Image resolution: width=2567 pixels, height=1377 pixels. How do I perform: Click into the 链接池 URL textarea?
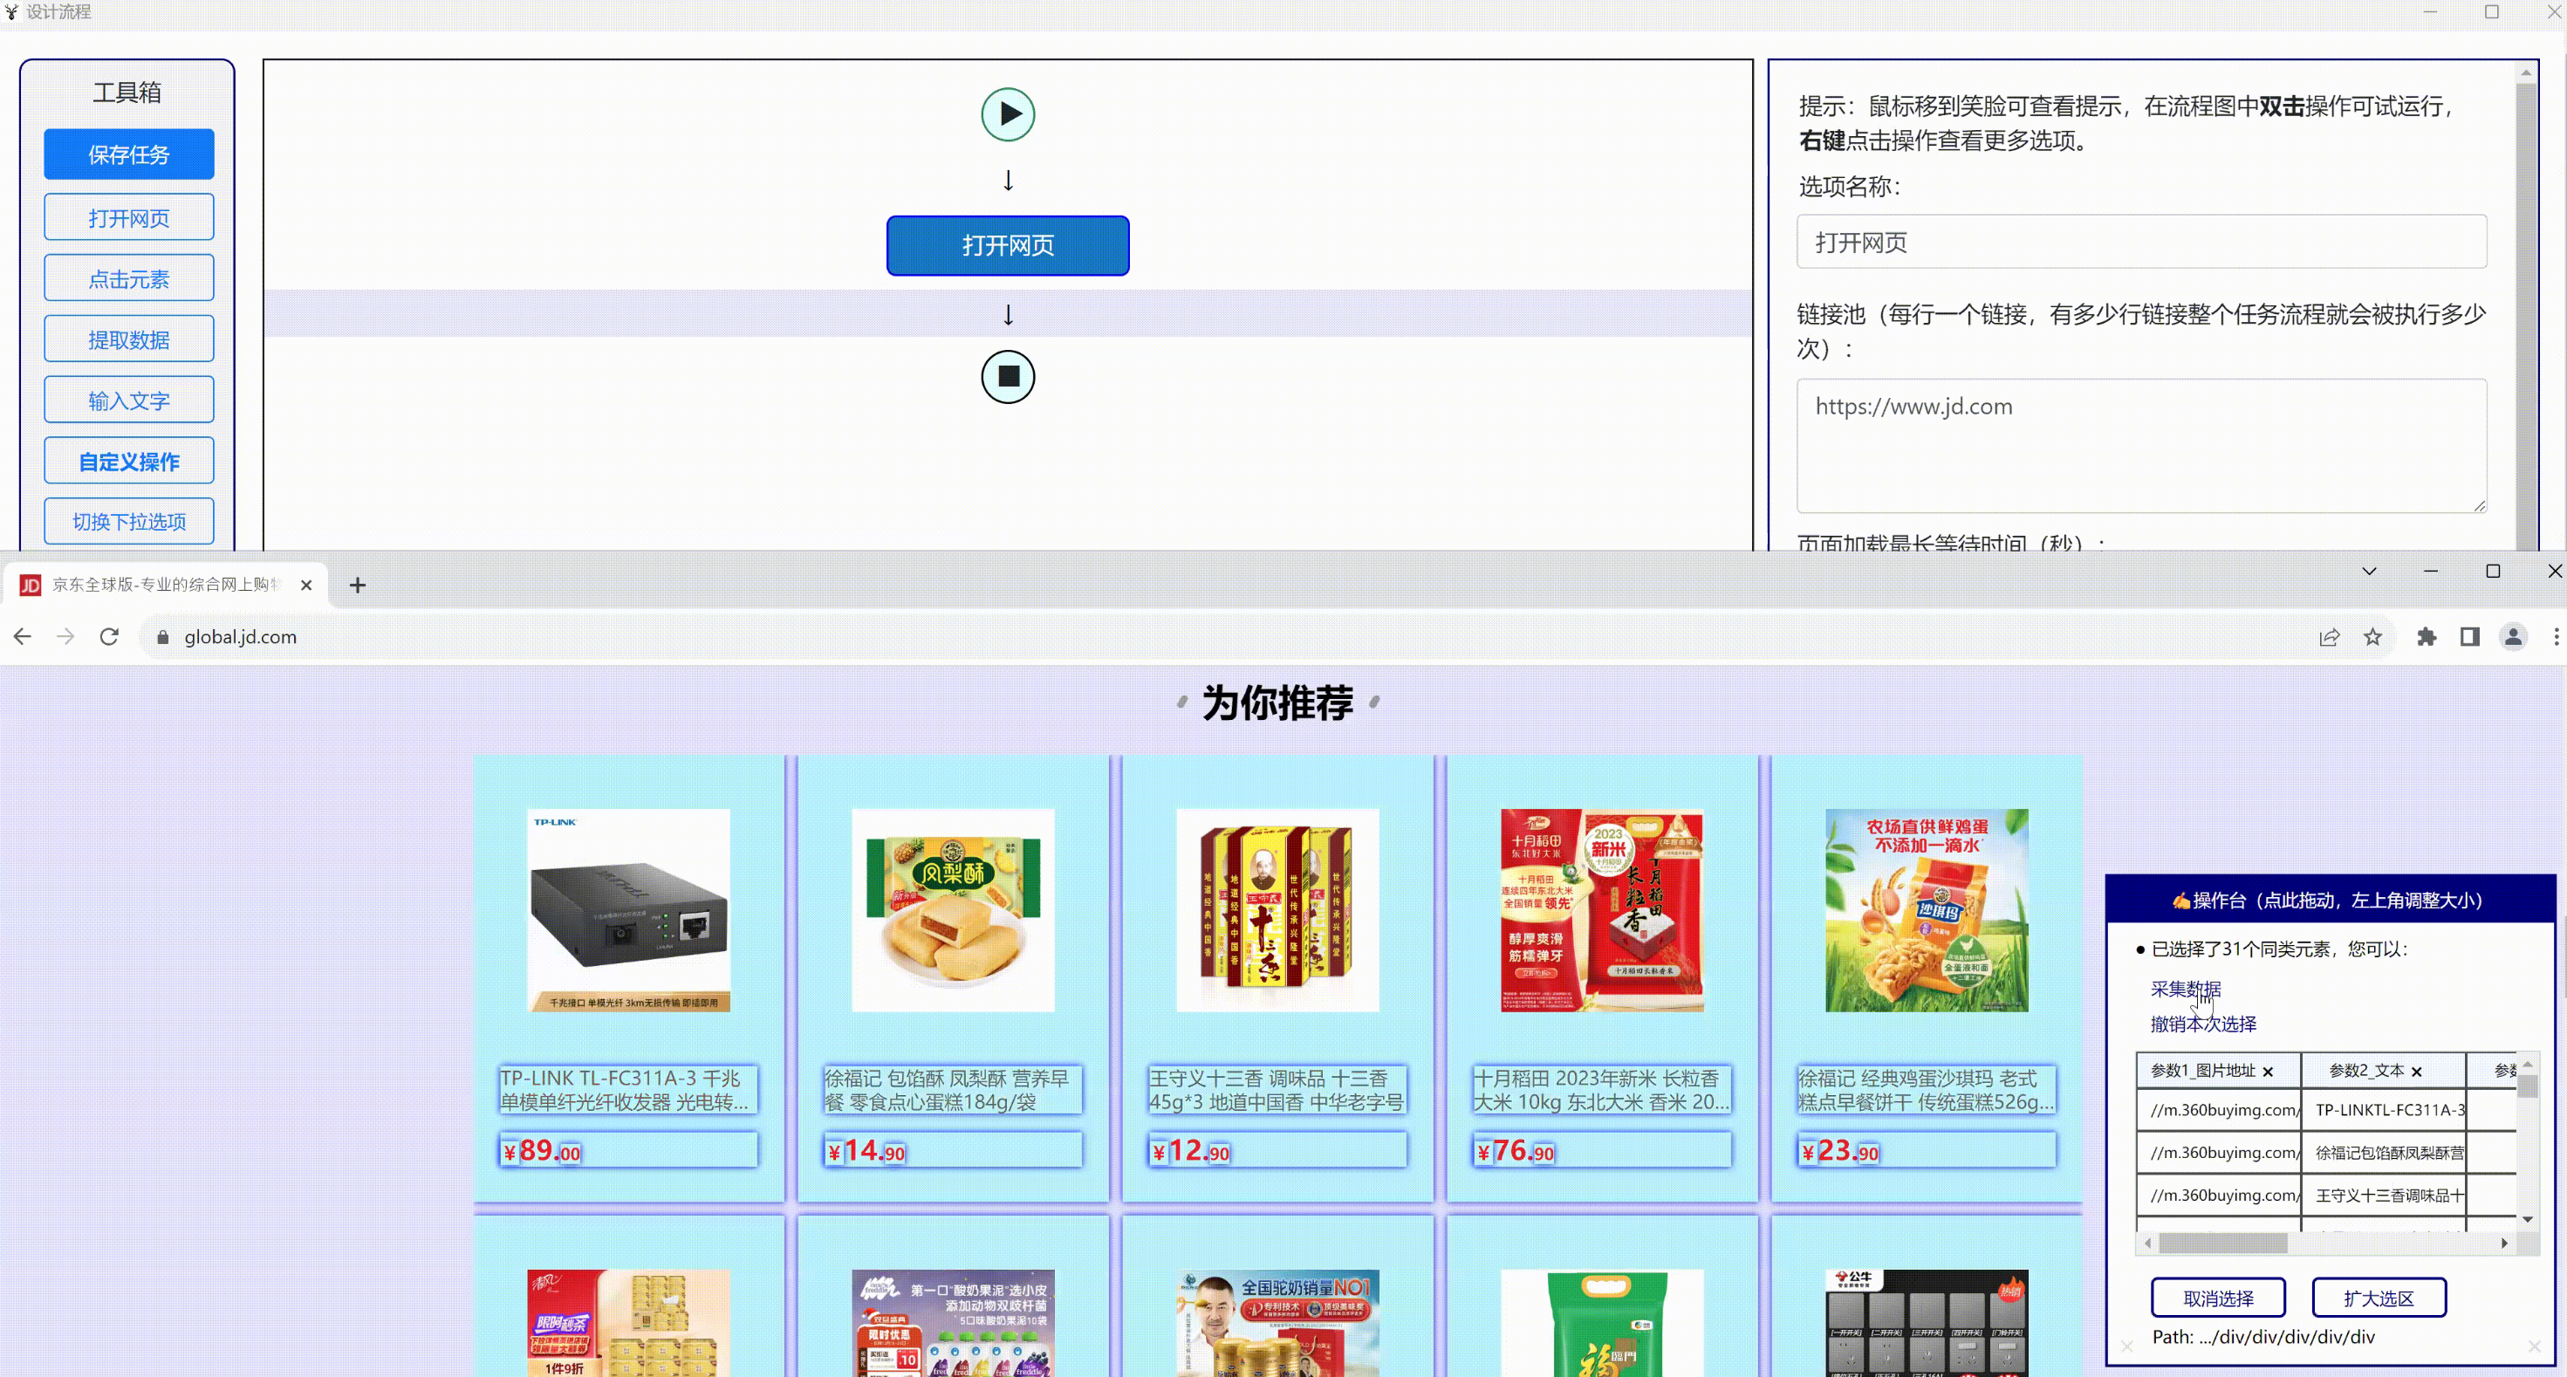[x=2141, y=445]
